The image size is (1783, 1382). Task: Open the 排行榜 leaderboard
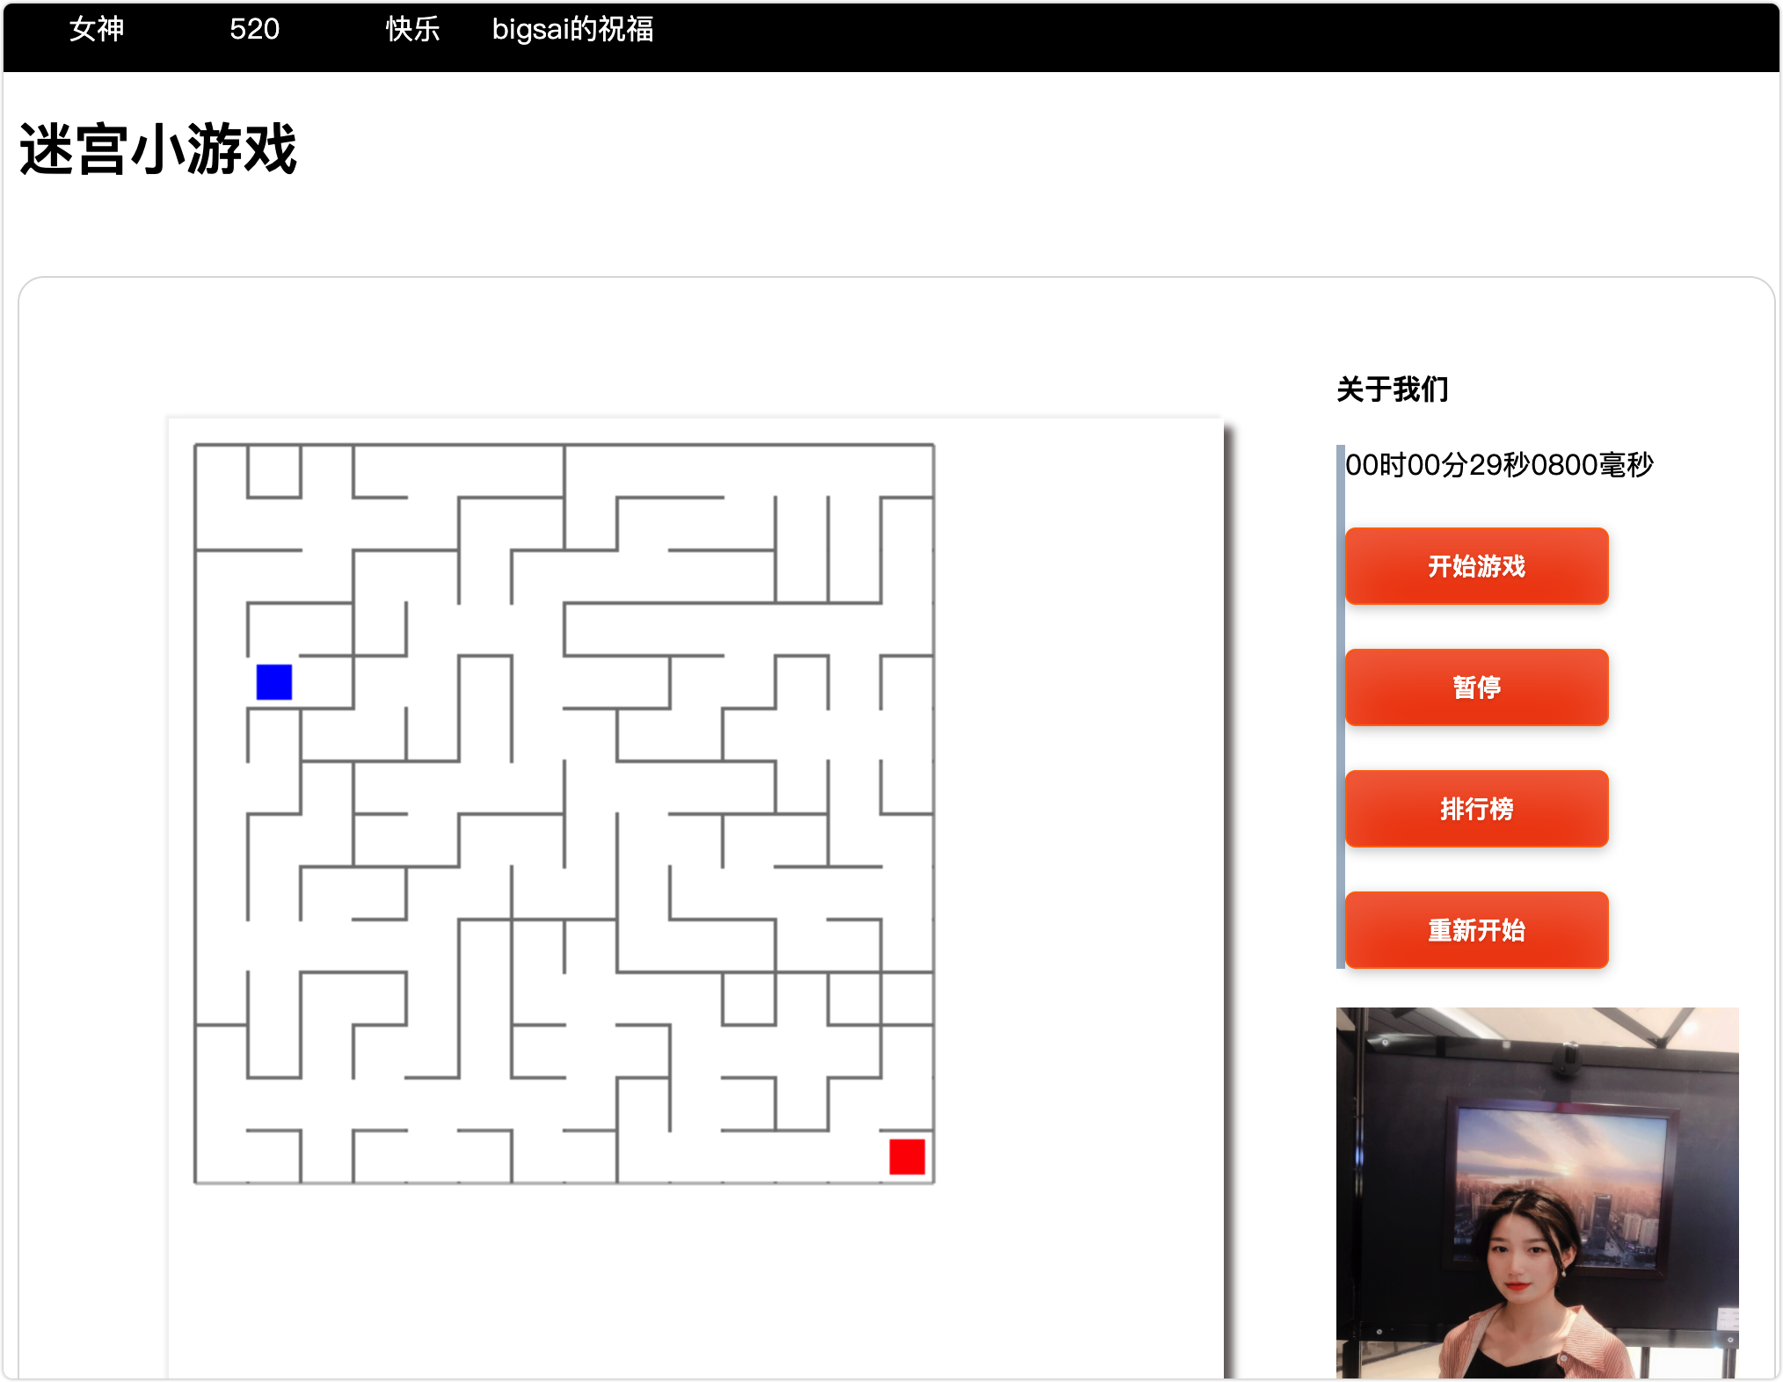pyautogui.click(x=1476, y=808)
